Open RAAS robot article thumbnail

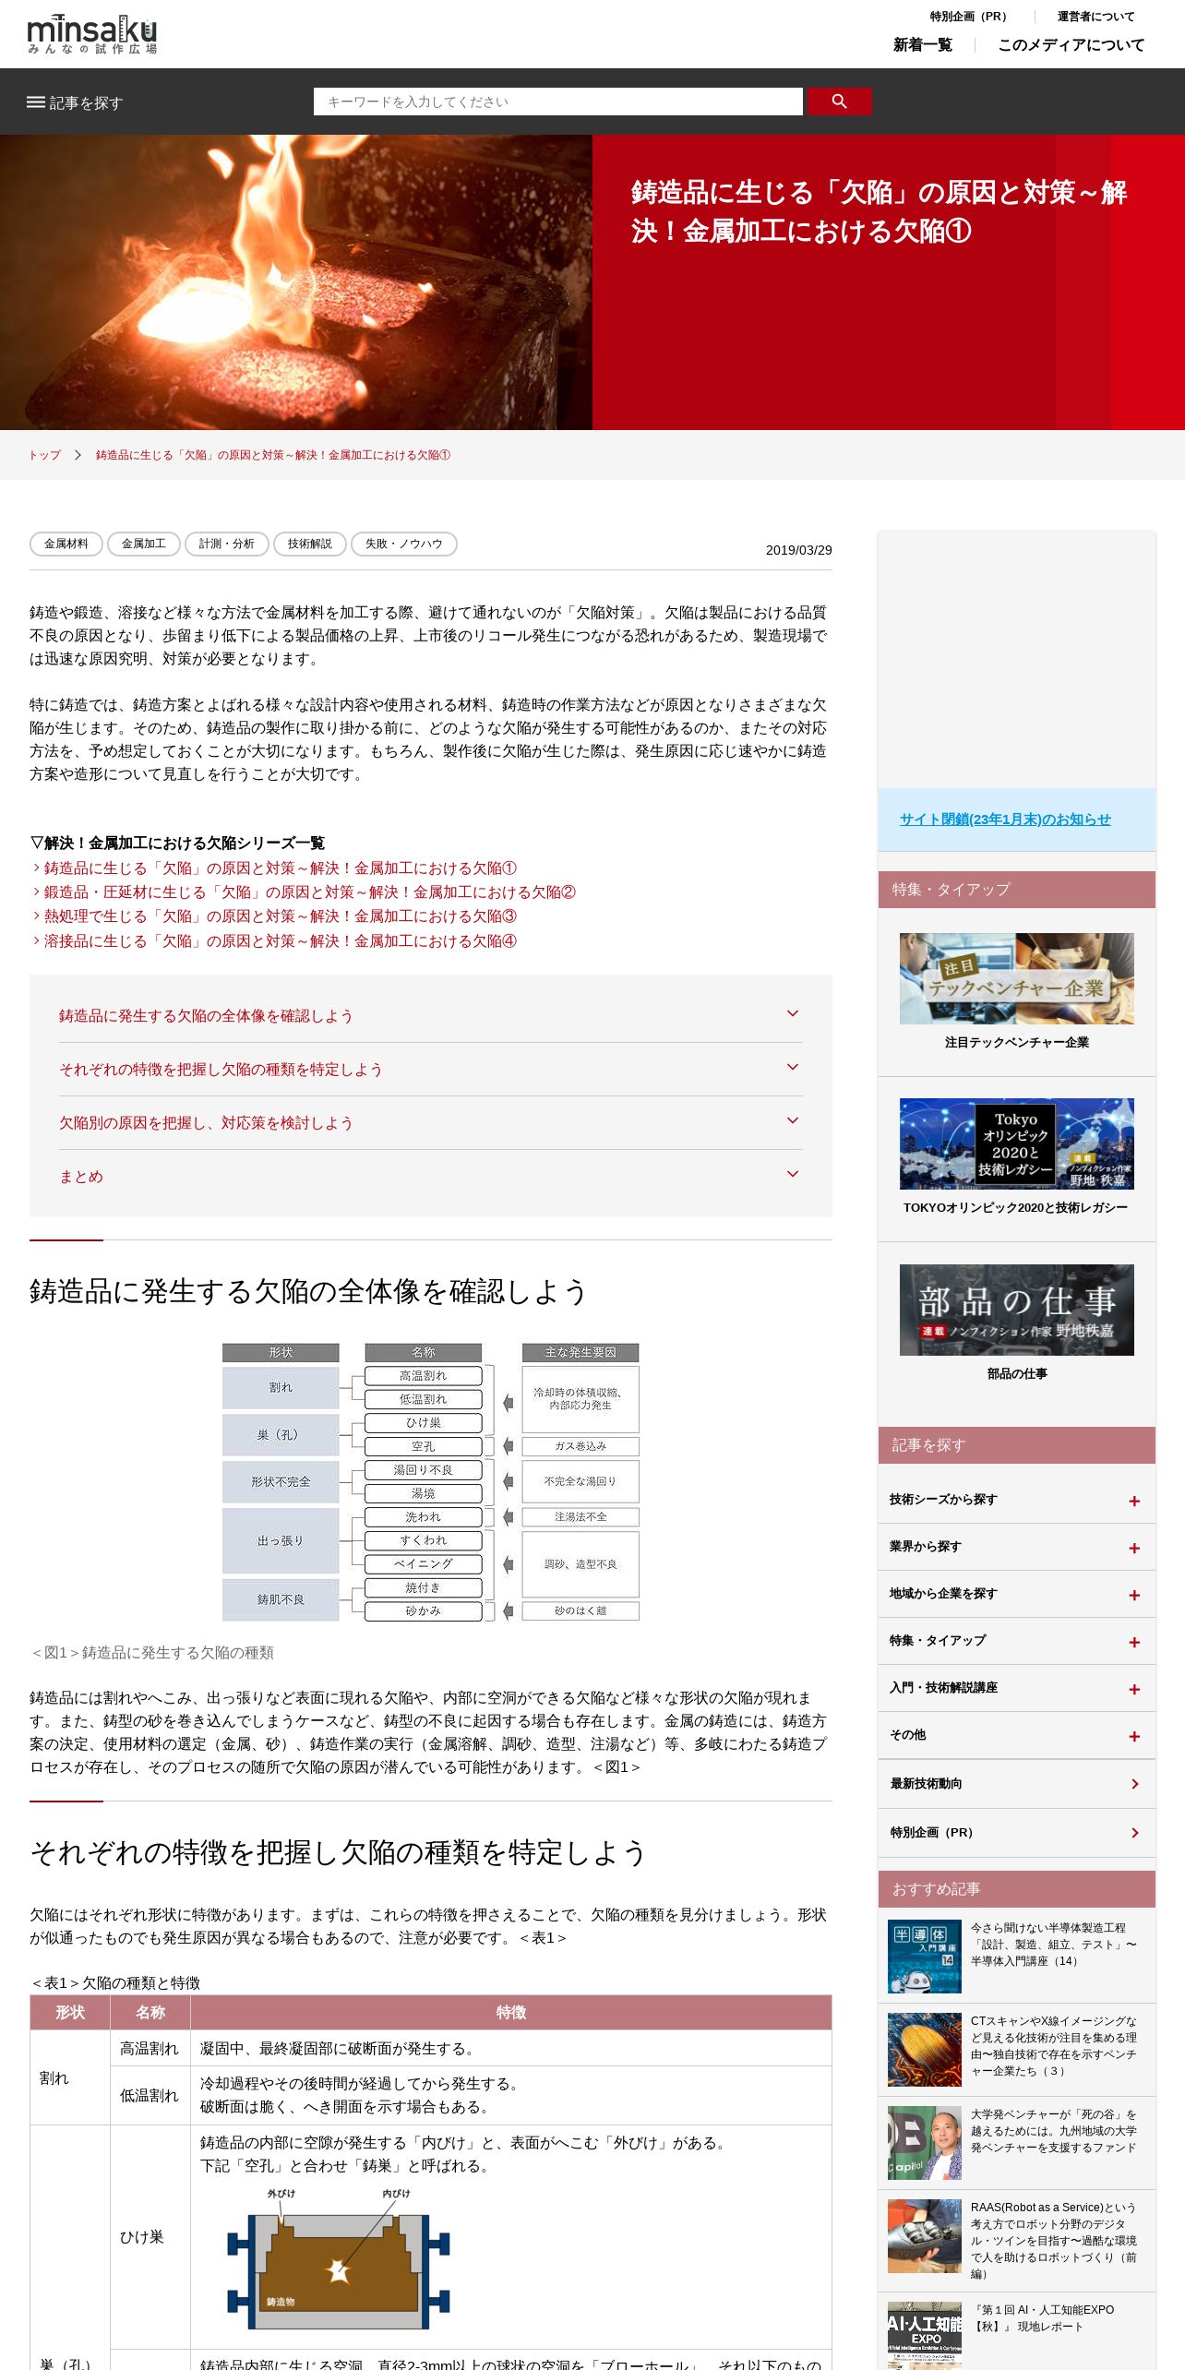click(x=925, y=2236)
